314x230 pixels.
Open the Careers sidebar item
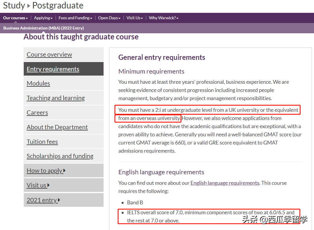37,113
